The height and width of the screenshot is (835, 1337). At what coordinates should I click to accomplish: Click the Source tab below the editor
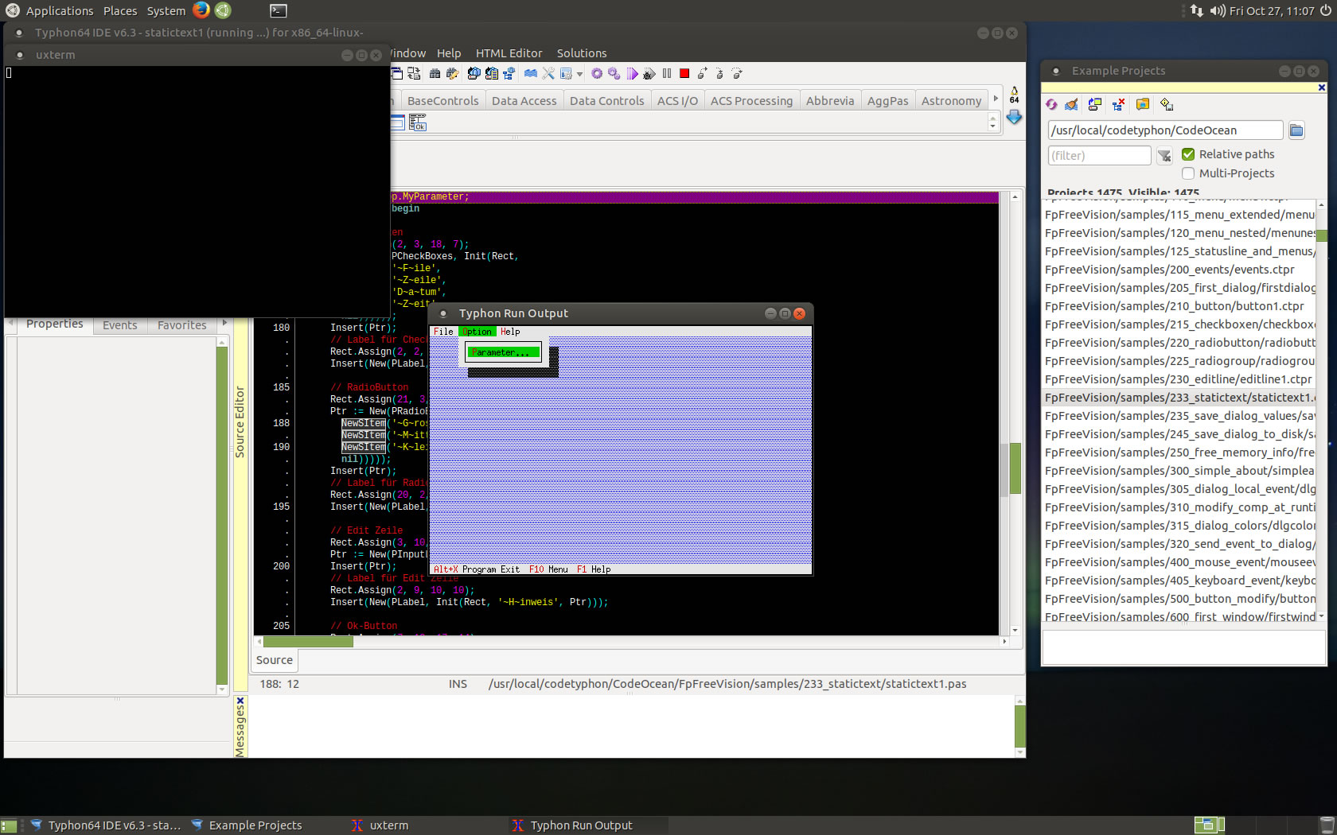point(275,660)
